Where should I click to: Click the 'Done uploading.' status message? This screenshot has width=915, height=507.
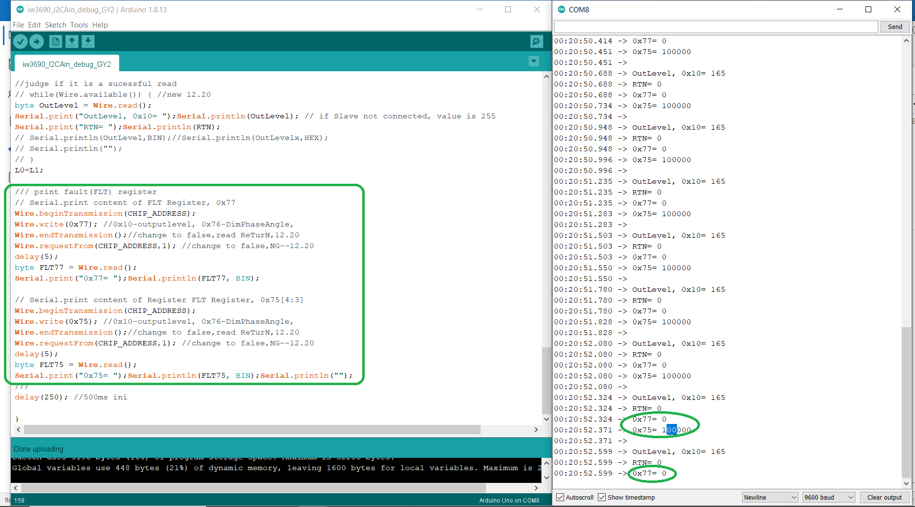click(x=39, y=449)
